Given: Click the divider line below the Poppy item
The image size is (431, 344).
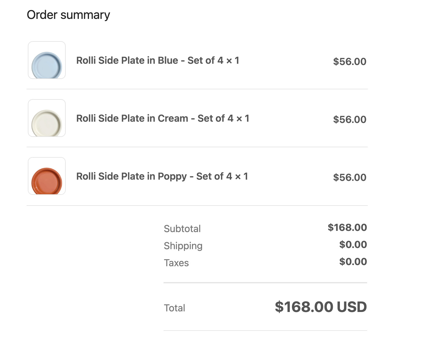Looking at the screenshot, I should coord(197,206).
